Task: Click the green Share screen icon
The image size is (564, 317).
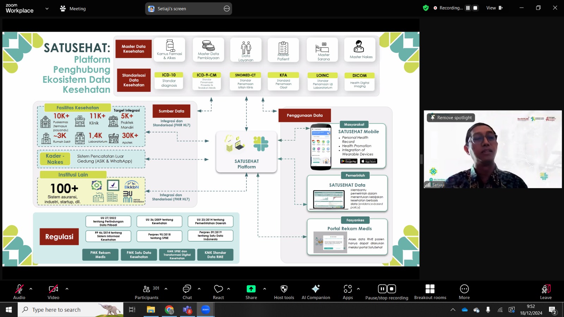Action: point(251,289)
